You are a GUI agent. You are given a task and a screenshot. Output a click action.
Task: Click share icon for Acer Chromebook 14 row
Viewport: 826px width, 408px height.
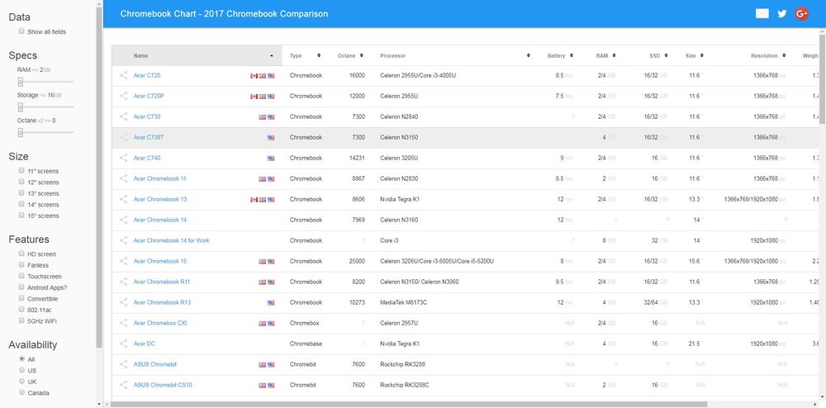click(x=123, y=220)
